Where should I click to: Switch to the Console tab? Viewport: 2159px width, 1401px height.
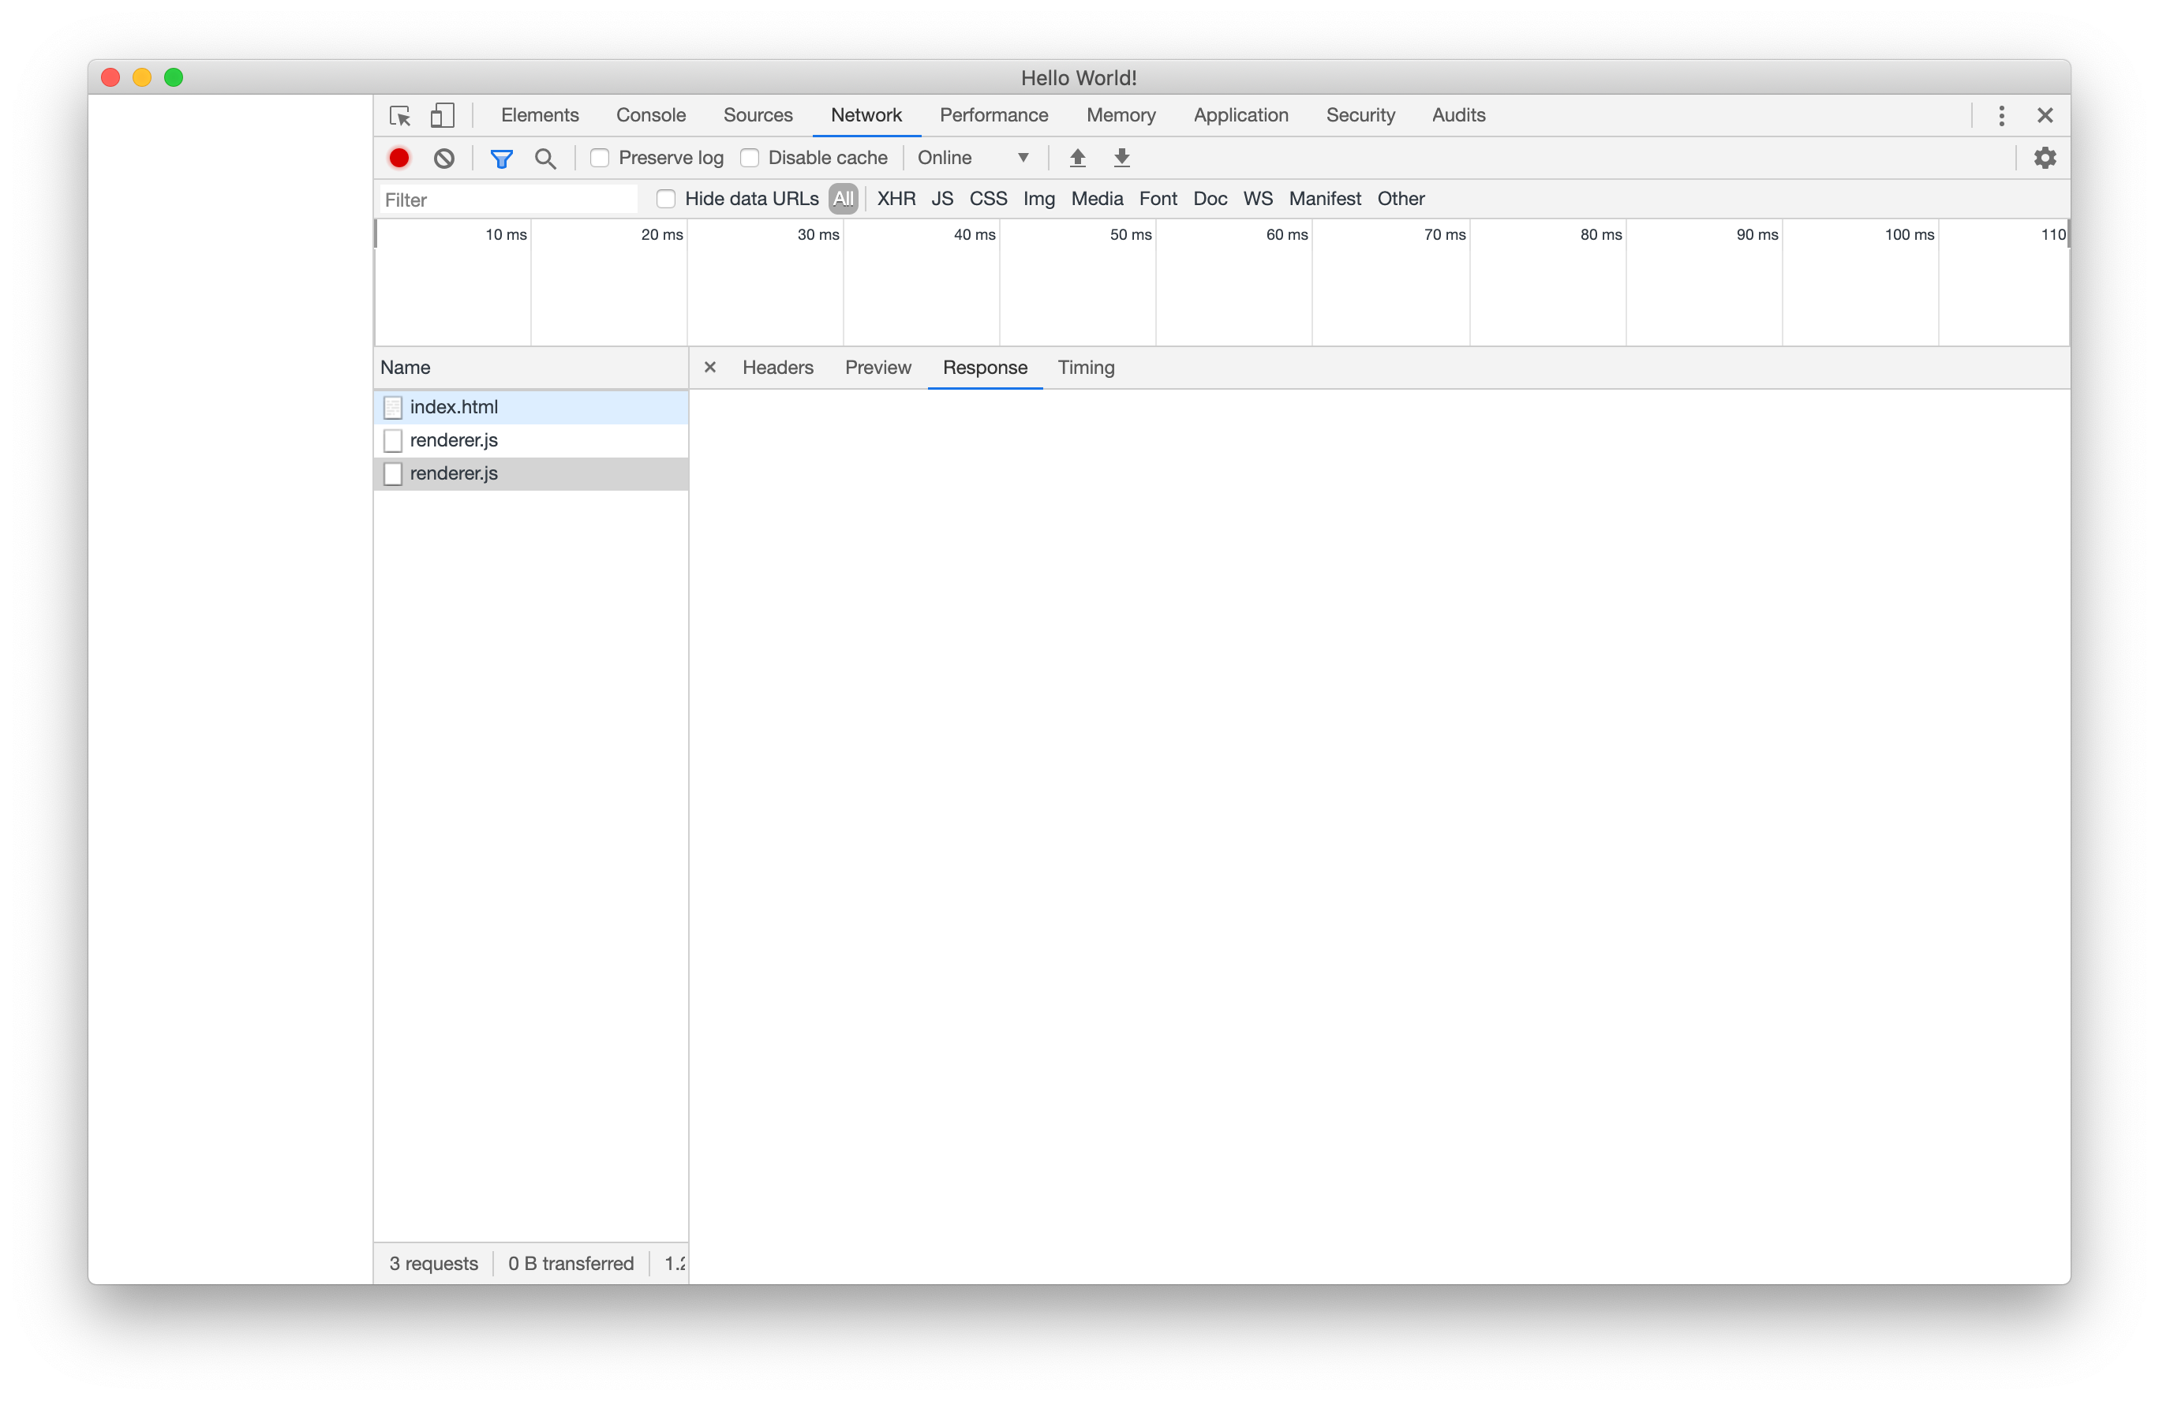pos(650,115)
